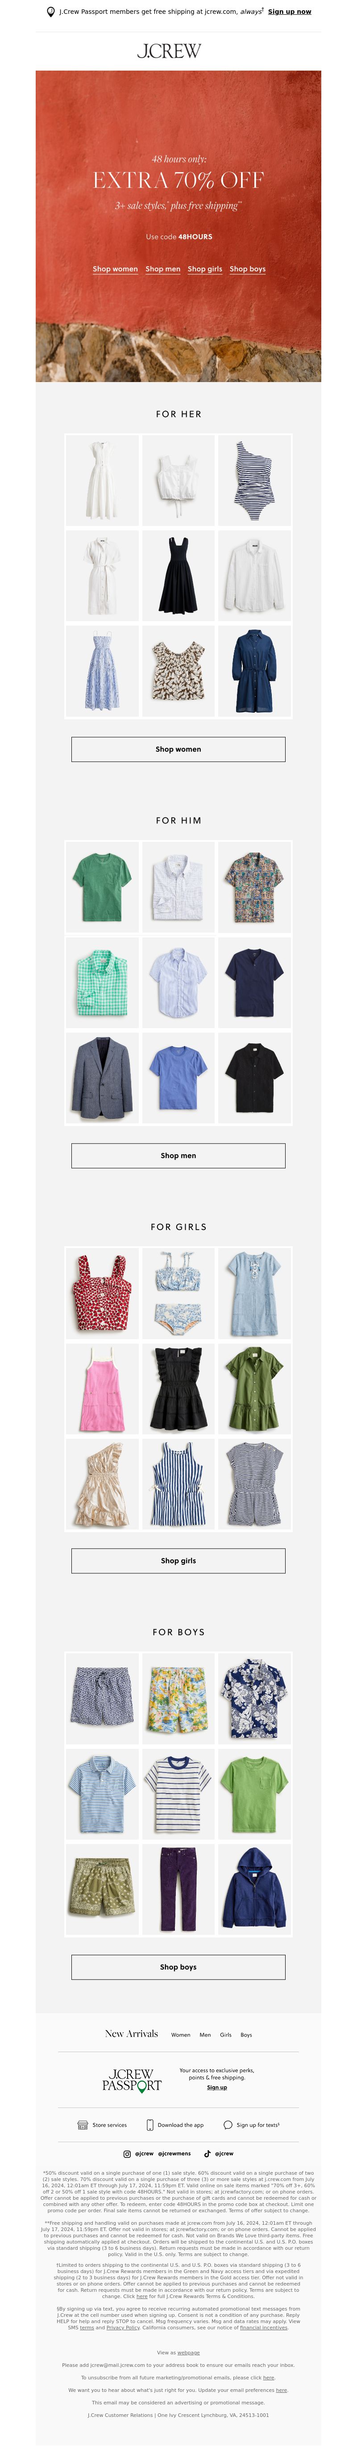Select Girls in New Arrivals menu

(x=226, y=2034)
